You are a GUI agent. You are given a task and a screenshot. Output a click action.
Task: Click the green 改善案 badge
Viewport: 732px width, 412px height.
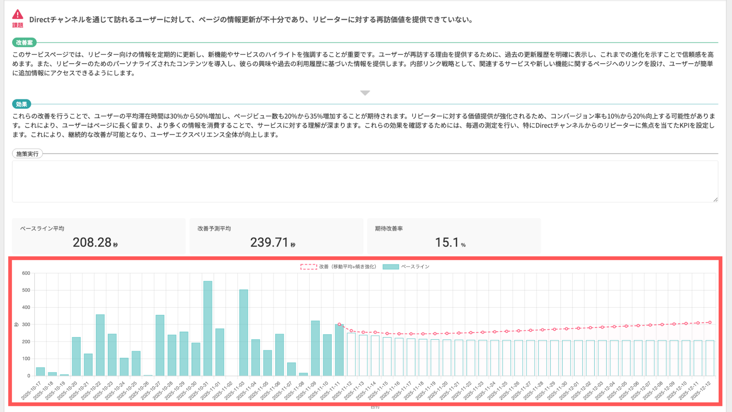[24, 43]
